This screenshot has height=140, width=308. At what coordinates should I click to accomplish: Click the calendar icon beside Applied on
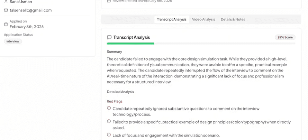point(6,24)
